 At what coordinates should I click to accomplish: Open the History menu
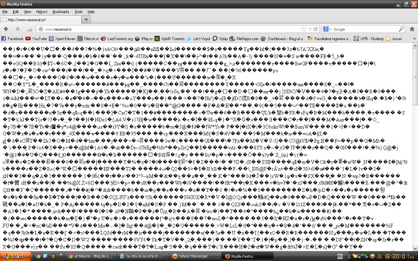[x=42, y=12]
